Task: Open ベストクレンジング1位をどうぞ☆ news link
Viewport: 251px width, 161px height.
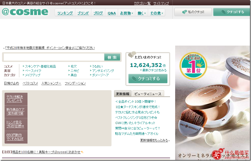Action: coord(136,118)
